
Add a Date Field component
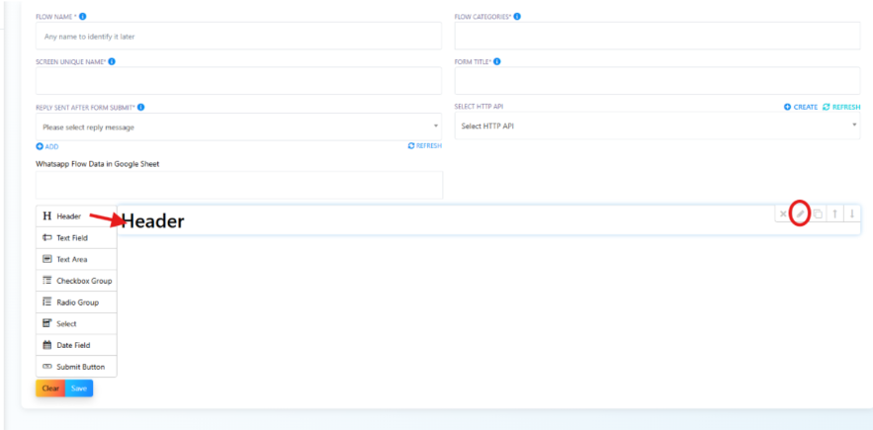[76, 345]
